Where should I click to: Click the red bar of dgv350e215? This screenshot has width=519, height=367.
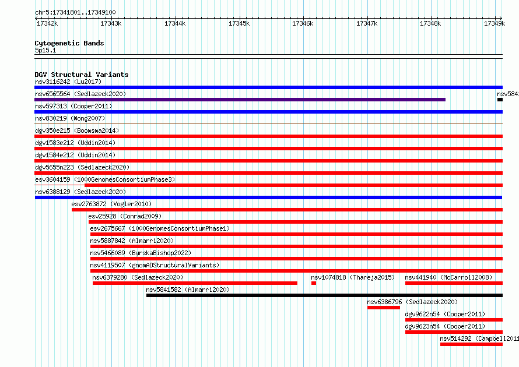[x=268, y=136]
